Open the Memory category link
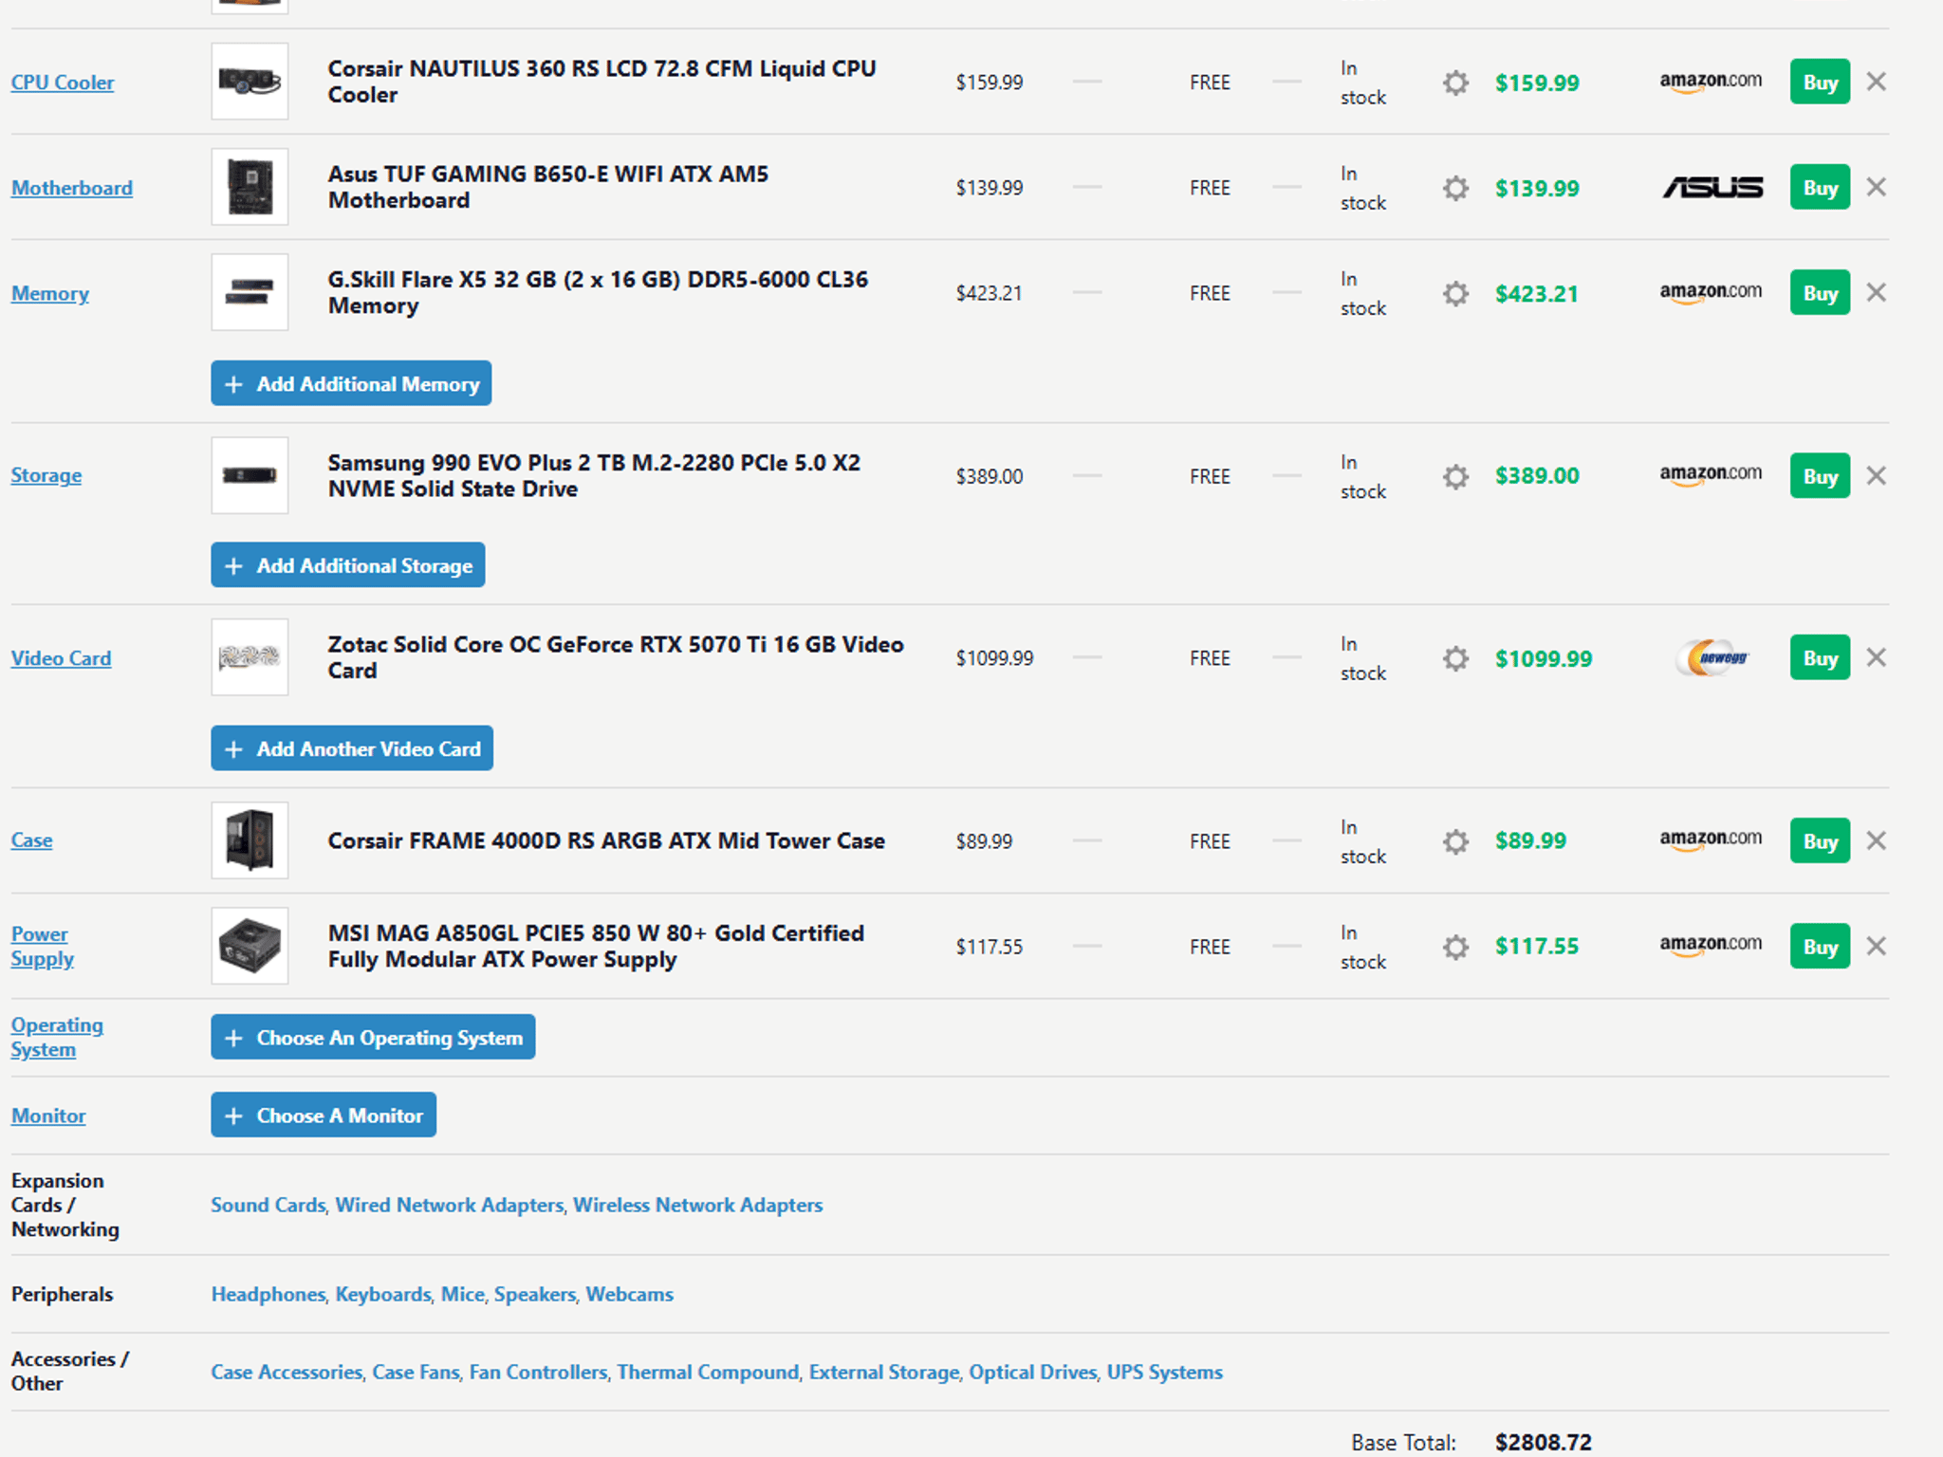 click(50, 293)
